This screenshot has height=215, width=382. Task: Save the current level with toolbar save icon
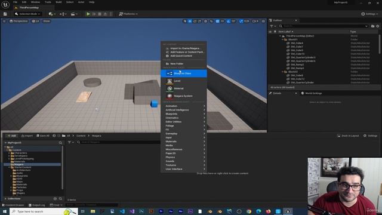click(x=5, y=14)
